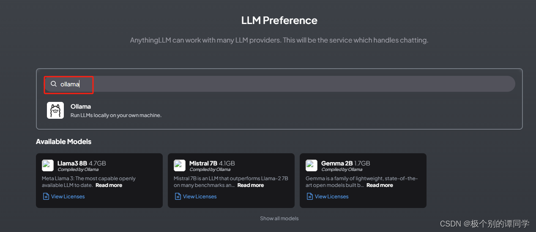Open Read more for Gemma 2B
Viewport: 536px width, 232px height.
(x=380, y=185)
